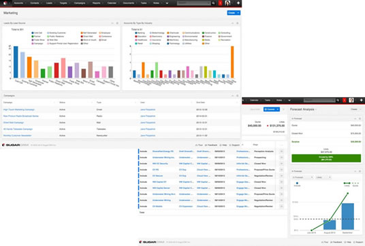
Task: Open Direct Mail Campaign link
Action: tap(14, 122)
